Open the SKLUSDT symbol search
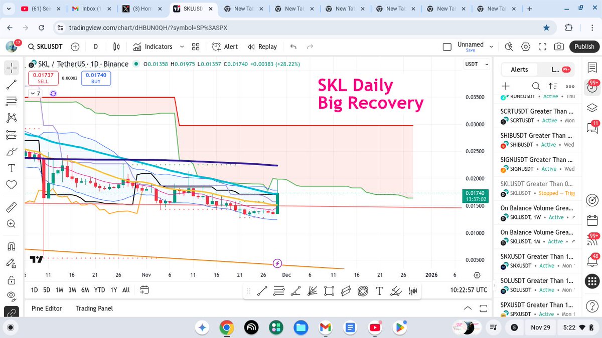 (45, 47)
